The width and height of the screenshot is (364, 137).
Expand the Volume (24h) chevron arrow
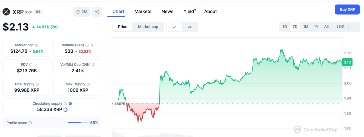(92, 45)
